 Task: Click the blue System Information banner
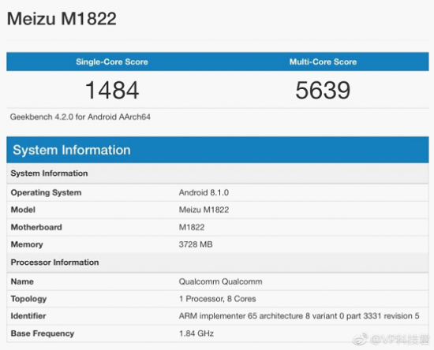point(218,150)
